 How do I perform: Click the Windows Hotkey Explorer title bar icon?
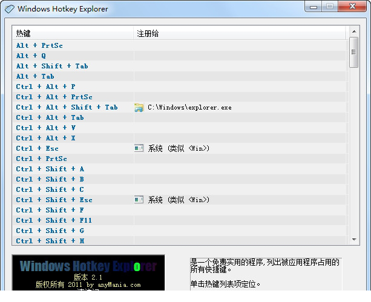click(10, 9)
